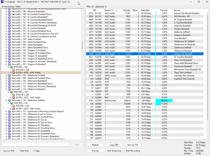Select the EAS Monitor- WV row
Screen dimensions: 210x156
click(x=145, y=16)
